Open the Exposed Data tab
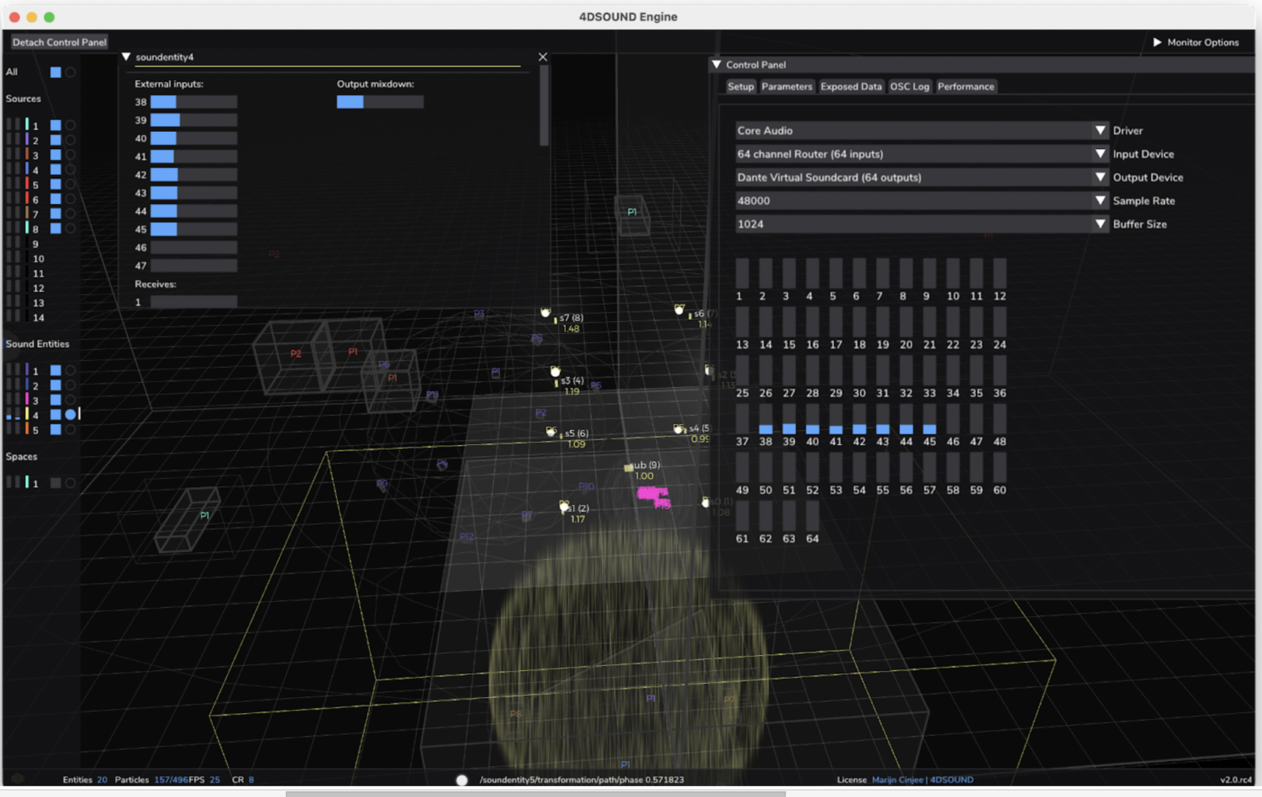 pyautogui.click(x=851, y=86)
